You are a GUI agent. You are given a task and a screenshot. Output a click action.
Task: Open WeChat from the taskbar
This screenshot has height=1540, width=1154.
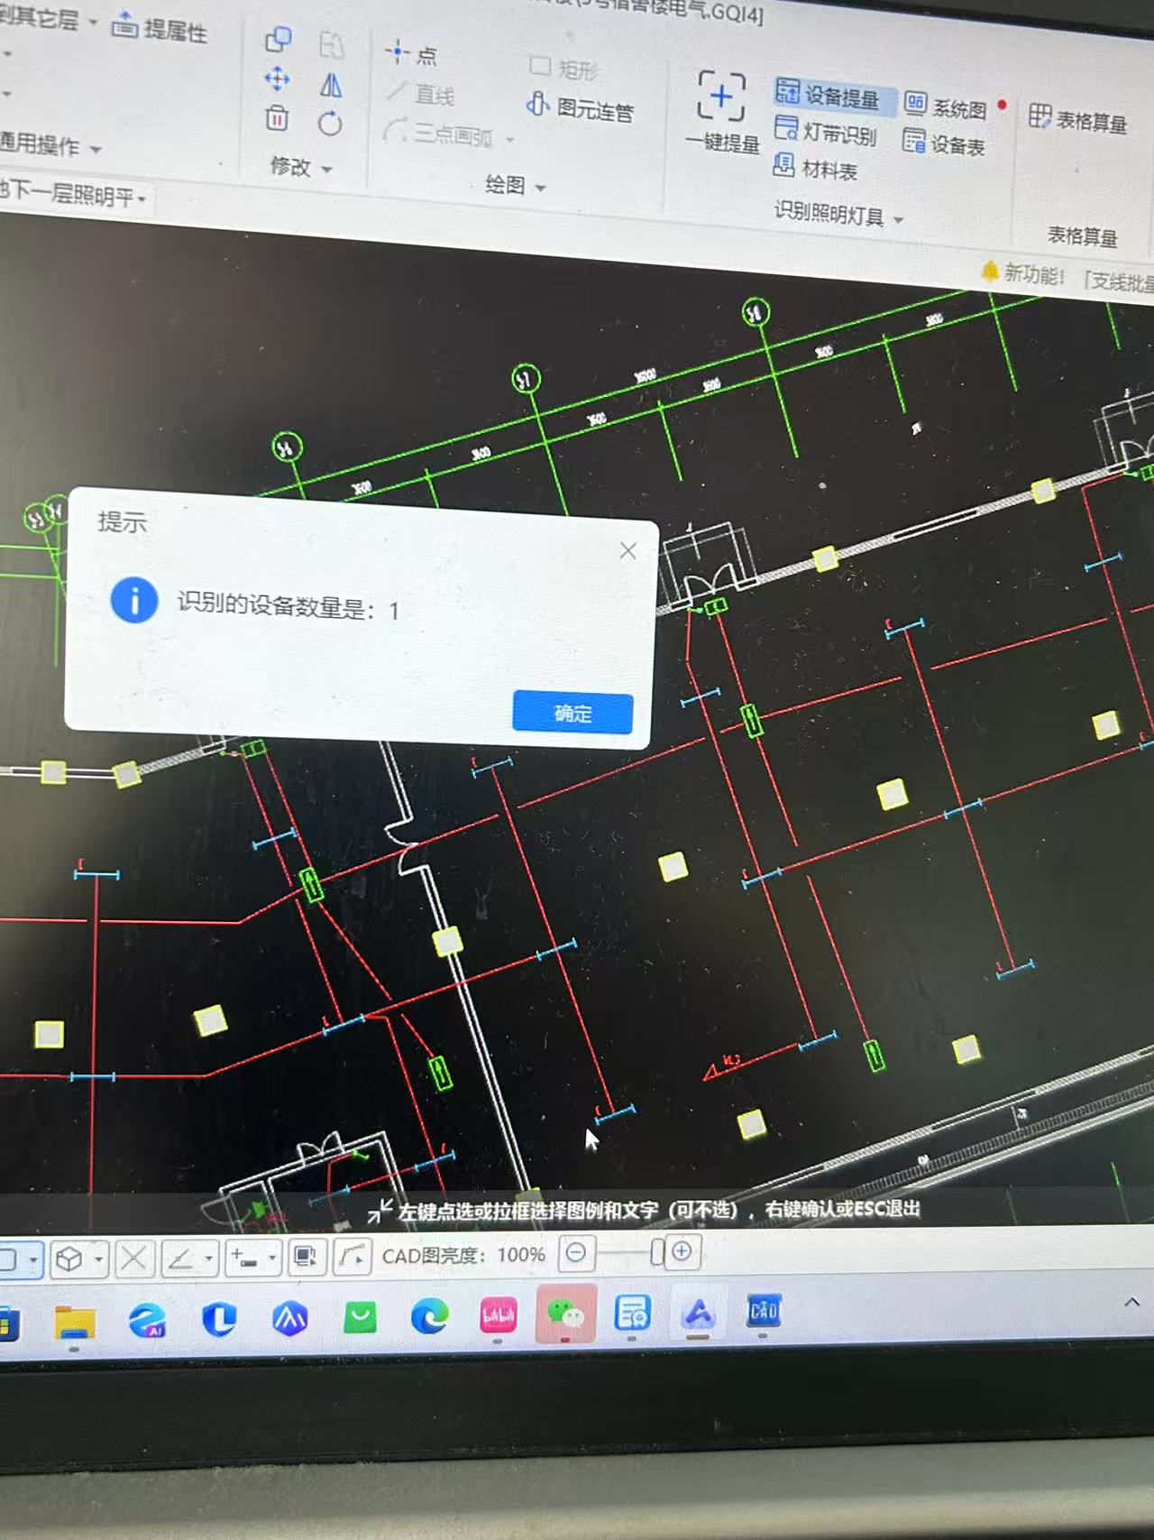coord(565,1314)
